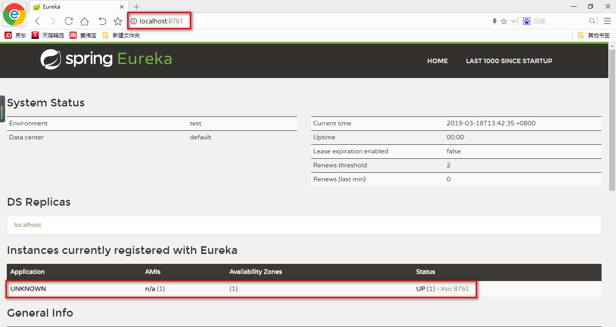Click the favorite star inside the address bar
This screenshot has height=327, width=616.
pyautogui.click(x=504, y=21)
